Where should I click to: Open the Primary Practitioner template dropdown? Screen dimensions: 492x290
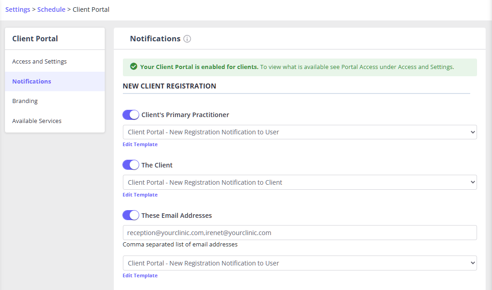299,132
